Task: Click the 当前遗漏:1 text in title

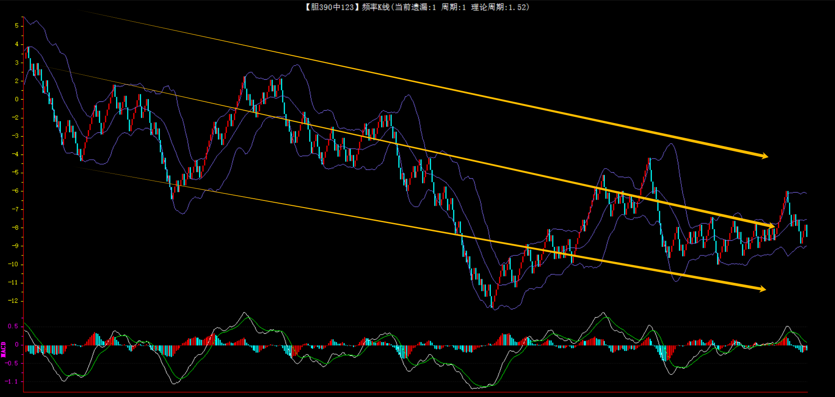Action: click(415, 7)
